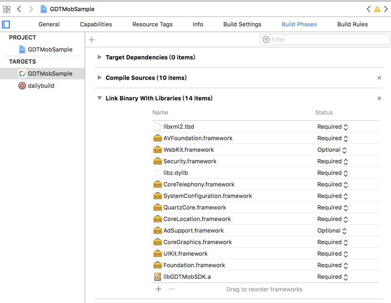This screenshot has height=303, width=391.
Task: Remove the Compile Sources phase via X
Action: click(x=379, y=78)
